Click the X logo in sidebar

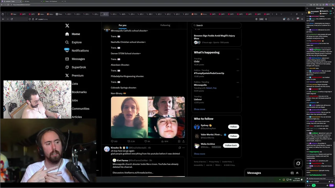[x=67, y=26]
